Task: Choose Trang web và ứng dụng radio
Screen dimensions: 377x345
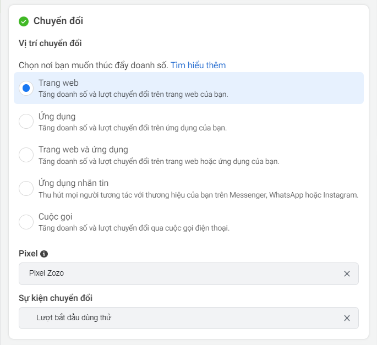Action: (x=26, y=155)
